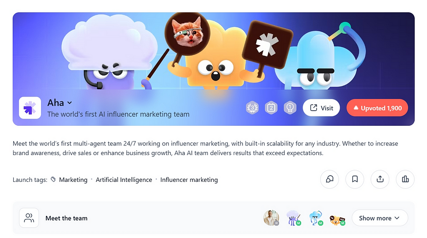Screen dimensions: 427x238
Task: Open the analytics bar chart icon
Action: coord(405,179)
